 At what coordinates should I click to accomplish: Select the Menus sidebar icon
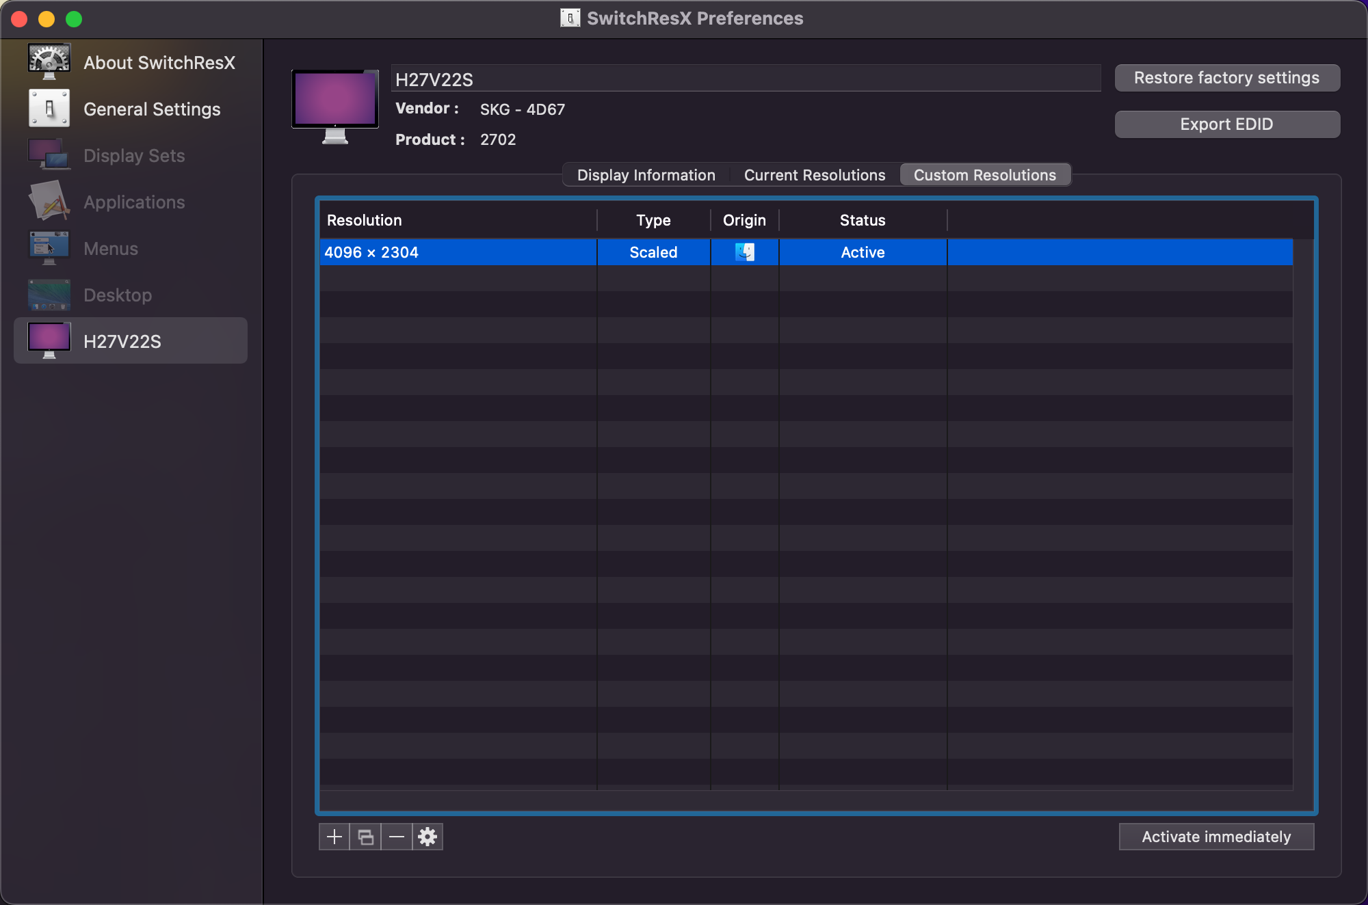(x=49, y=248)
